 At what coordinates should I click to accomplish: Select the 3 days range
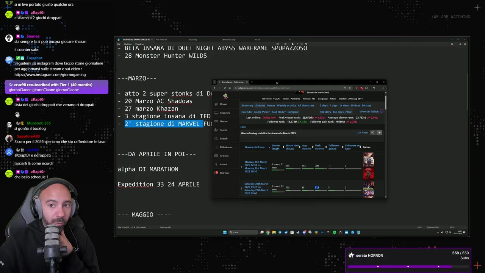pyautogui.click(x=324, y=105)
